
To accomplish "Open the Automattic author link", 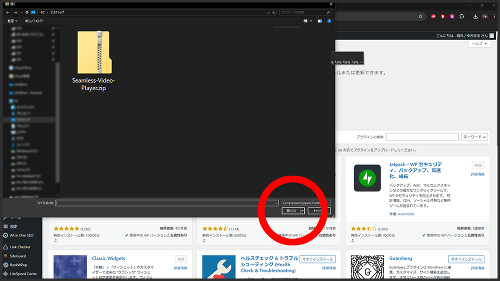I will pyautogui.click(x=406, y=214).
